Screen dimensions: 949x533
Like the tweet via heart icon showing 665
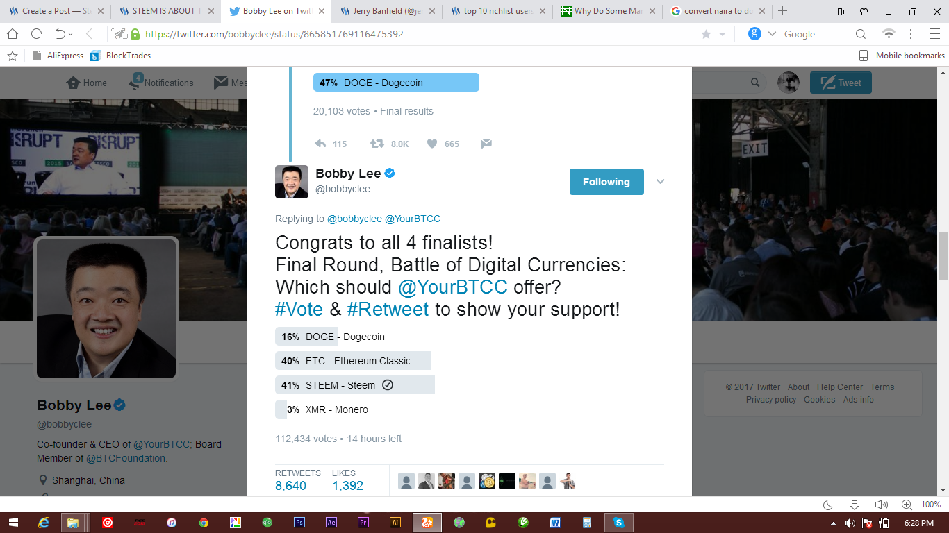(432, 144)
